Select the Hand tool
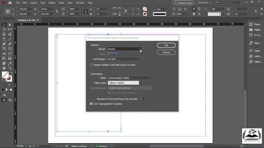The height and width of the screenshot is (148, 264). tap(4, 68)
